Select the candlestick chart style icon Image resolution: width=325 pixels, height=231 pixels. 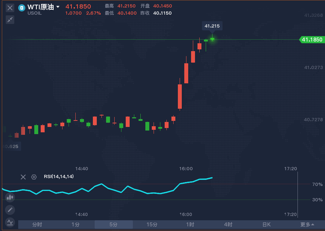click(10, 197)
